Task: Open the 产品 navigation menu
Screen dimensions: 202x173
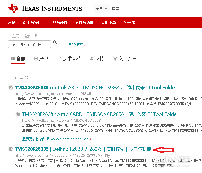Action: (x=12, y=23)
